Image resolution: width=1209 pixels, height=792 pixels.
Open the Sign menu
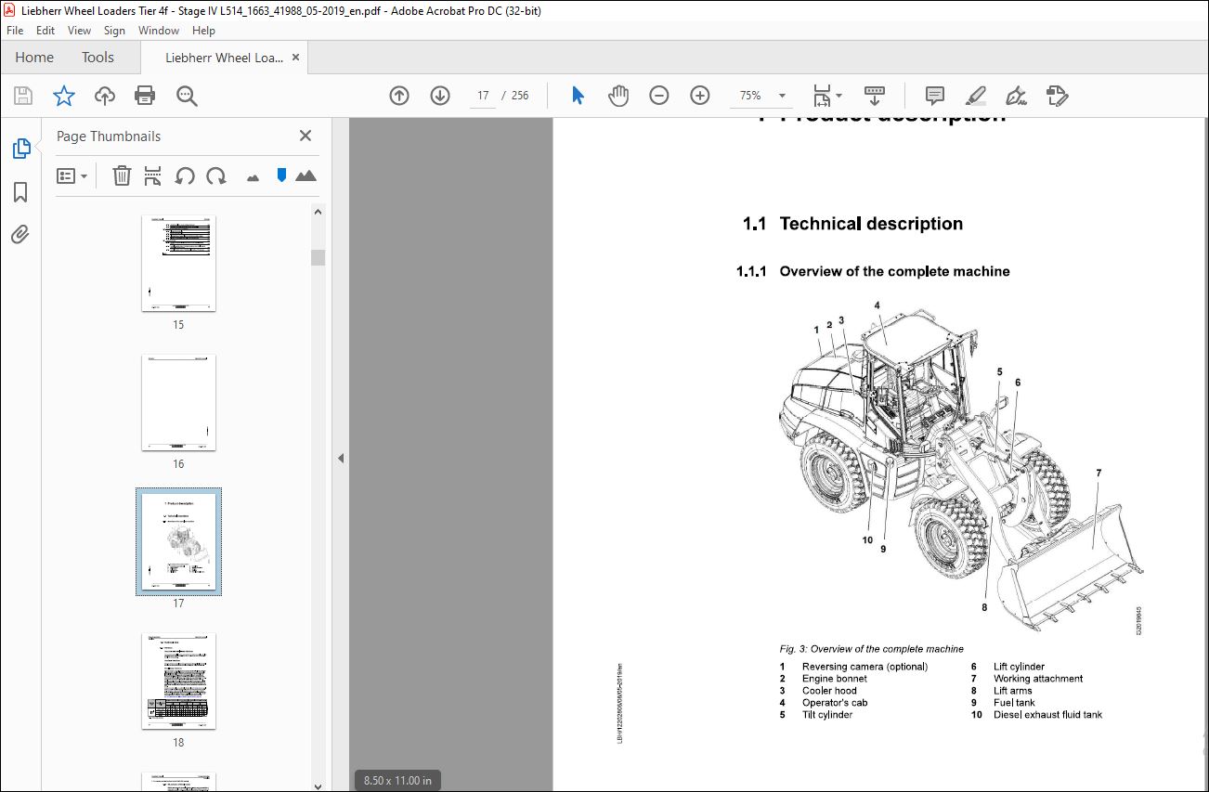[x=115, y=31]
